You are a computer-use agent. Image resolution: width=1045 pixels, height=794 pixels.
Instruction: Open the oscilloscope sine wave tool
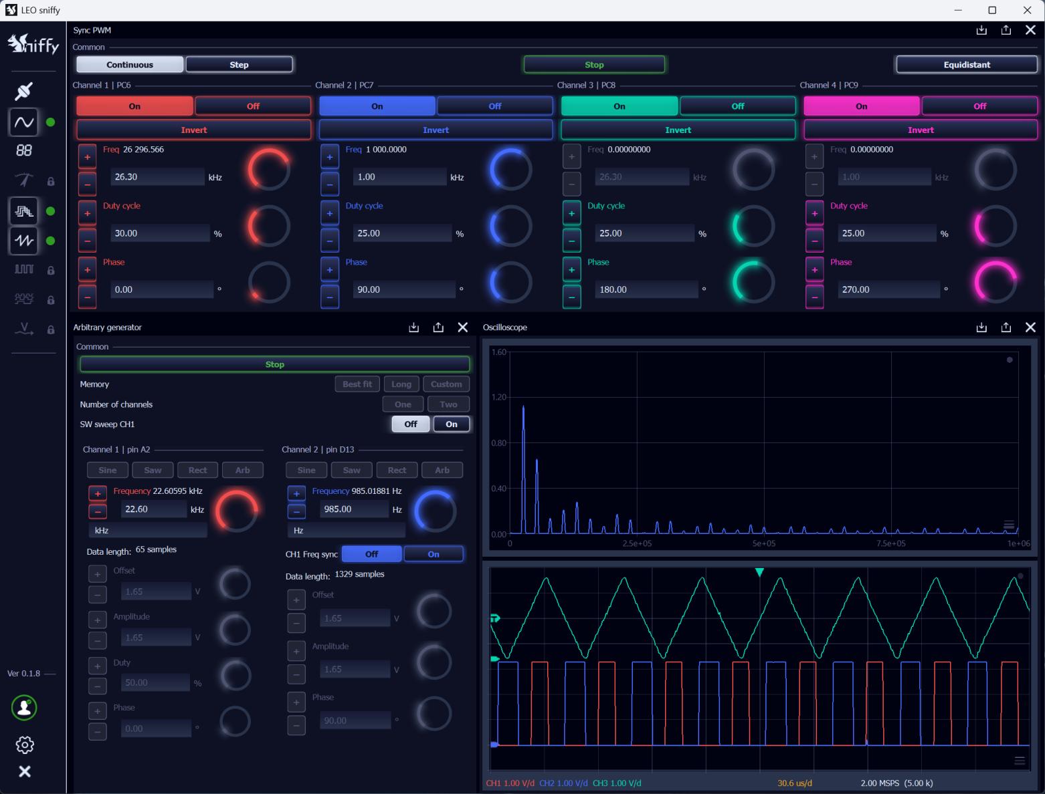pyautogui.click(x=24, y=122)
